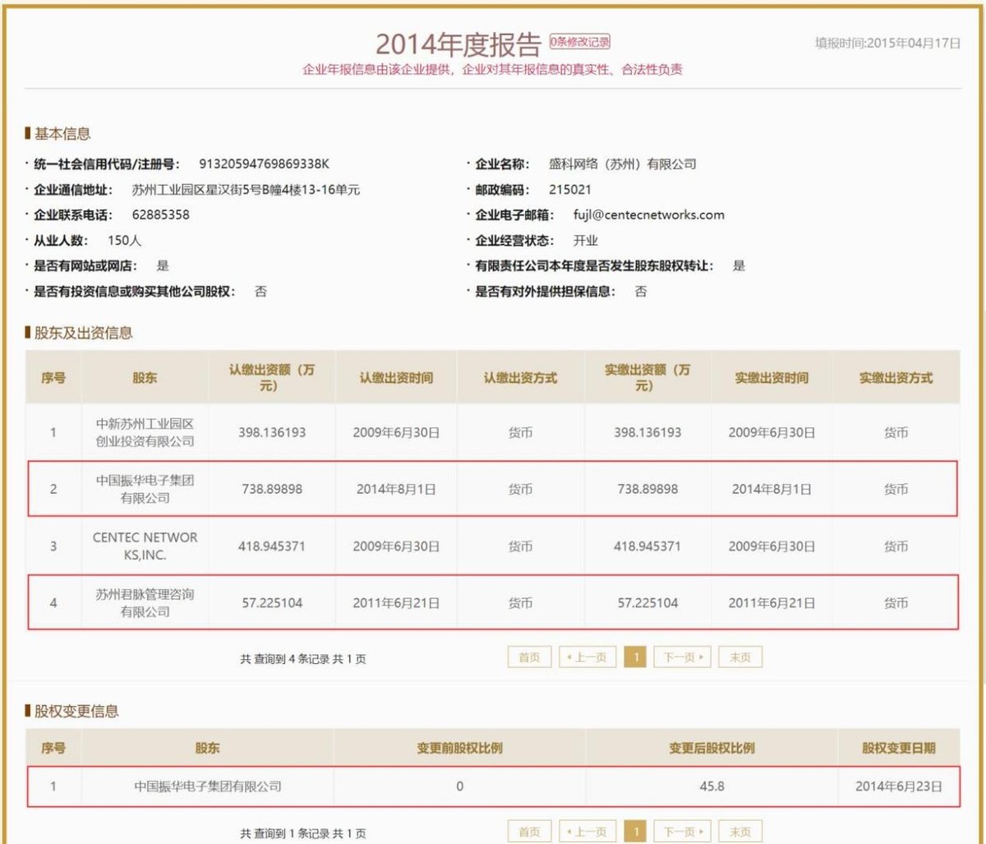Image resolution: width=986 pixels, height=844 pixels.
Task: Click 下一页 under the shareholder table
Action: pyautogui.click(x=683, y=657)
